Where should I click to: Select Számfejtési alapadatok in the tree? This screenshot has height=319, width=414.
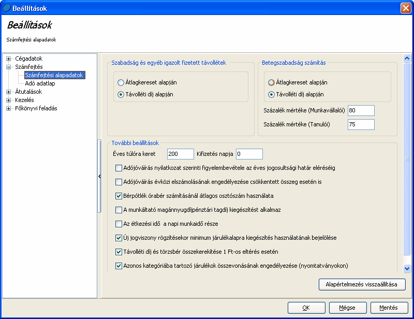coord(54,75)
